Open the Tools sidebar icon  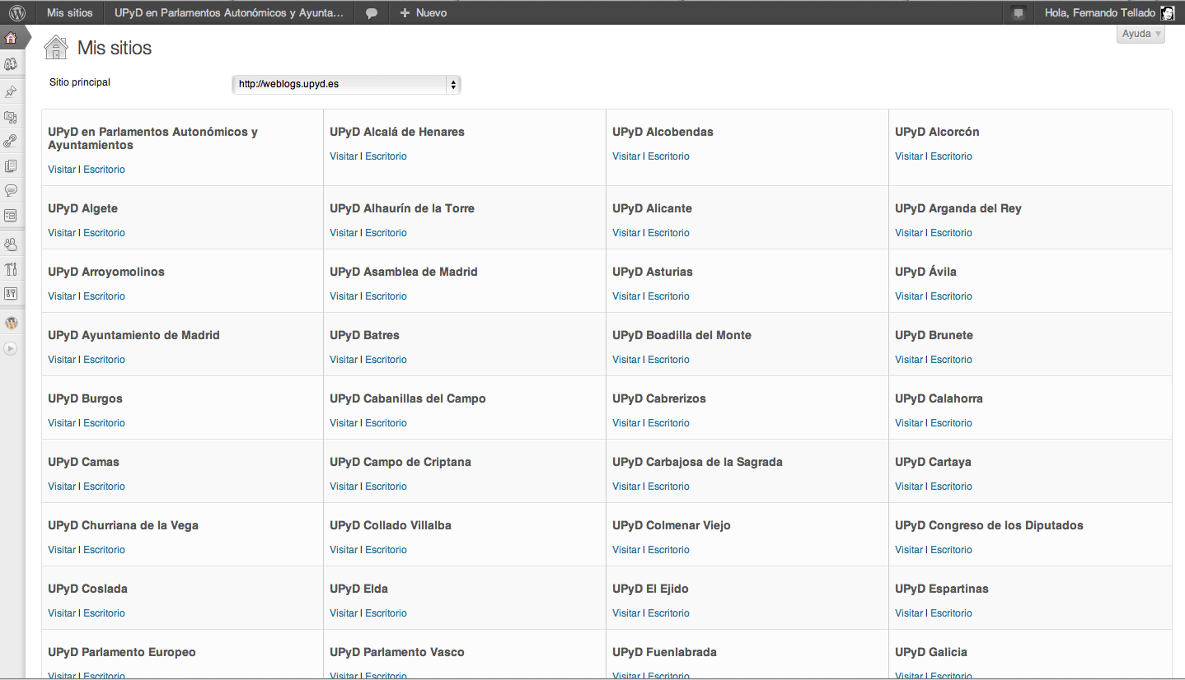pos(11,269)
